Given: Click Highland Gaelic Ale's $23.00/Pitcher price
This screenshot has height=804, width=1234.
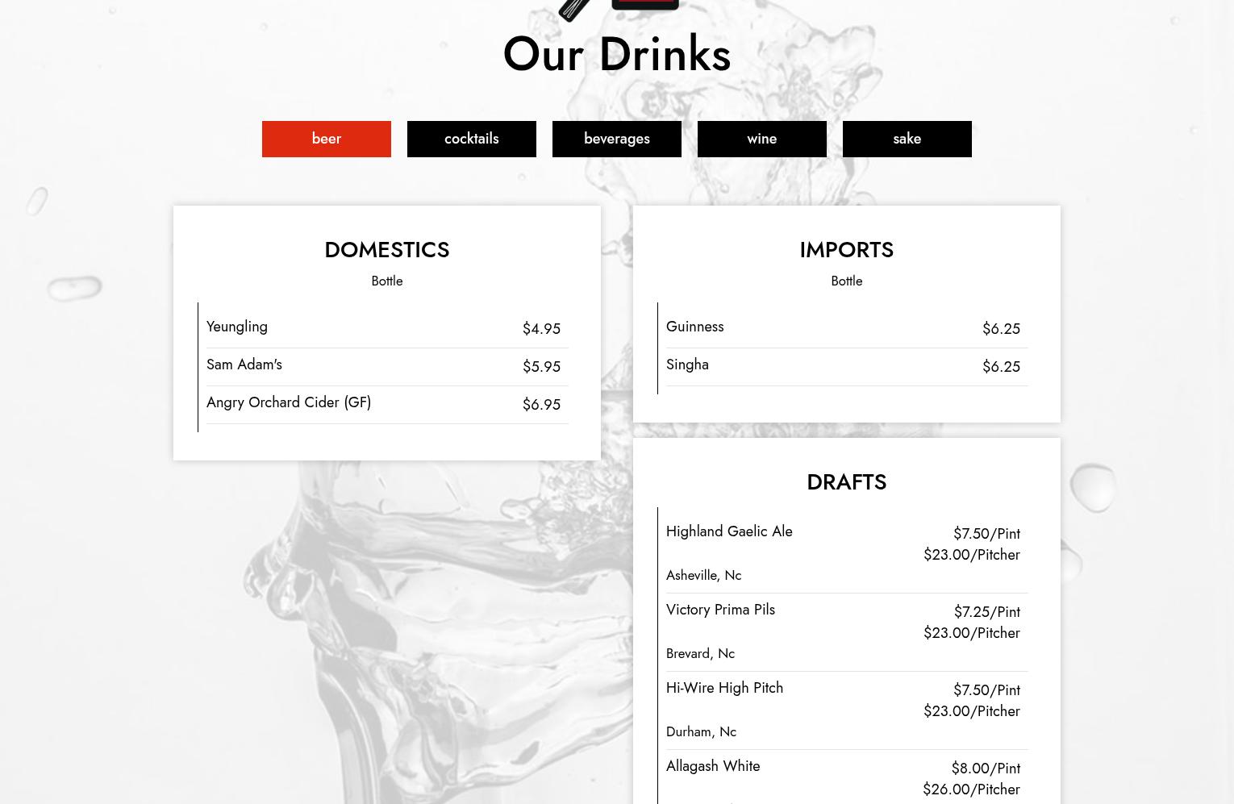Looking at the screenshot, I should click(972, 555).
